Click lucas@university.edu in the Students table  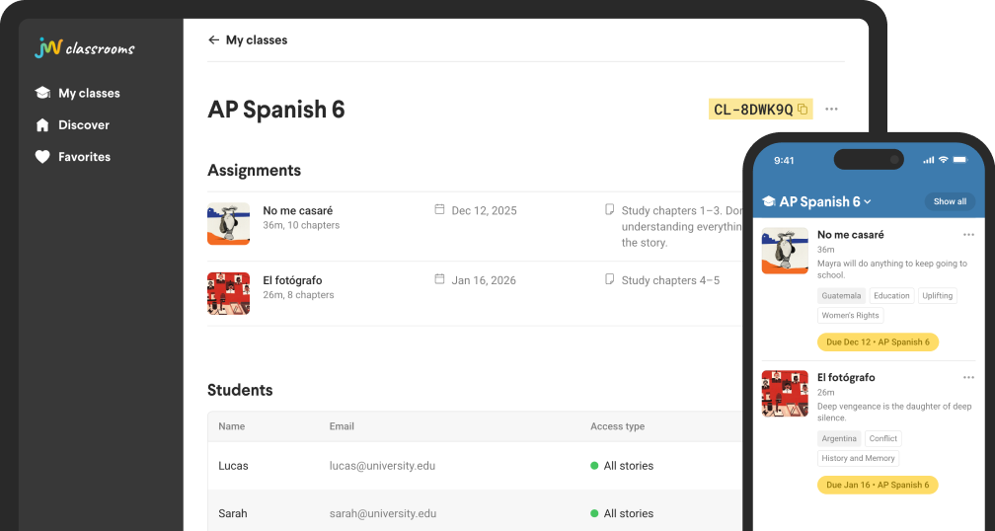tap(382, 466)
